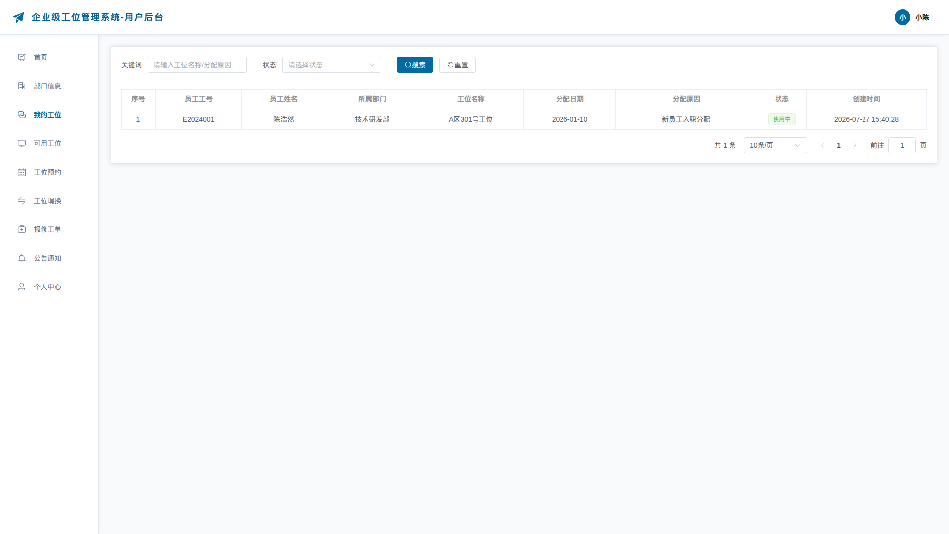Click the 个人中心 user icon
The height and width of the screenshot is (534, 949).
coord(22,287)
